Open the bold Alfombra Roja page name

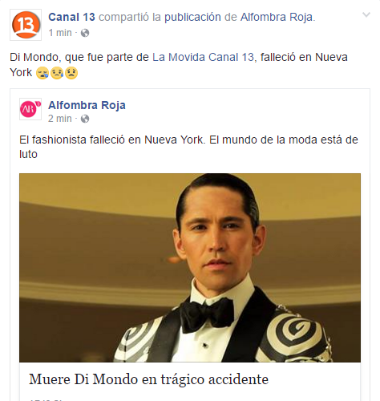coord(87,105)
